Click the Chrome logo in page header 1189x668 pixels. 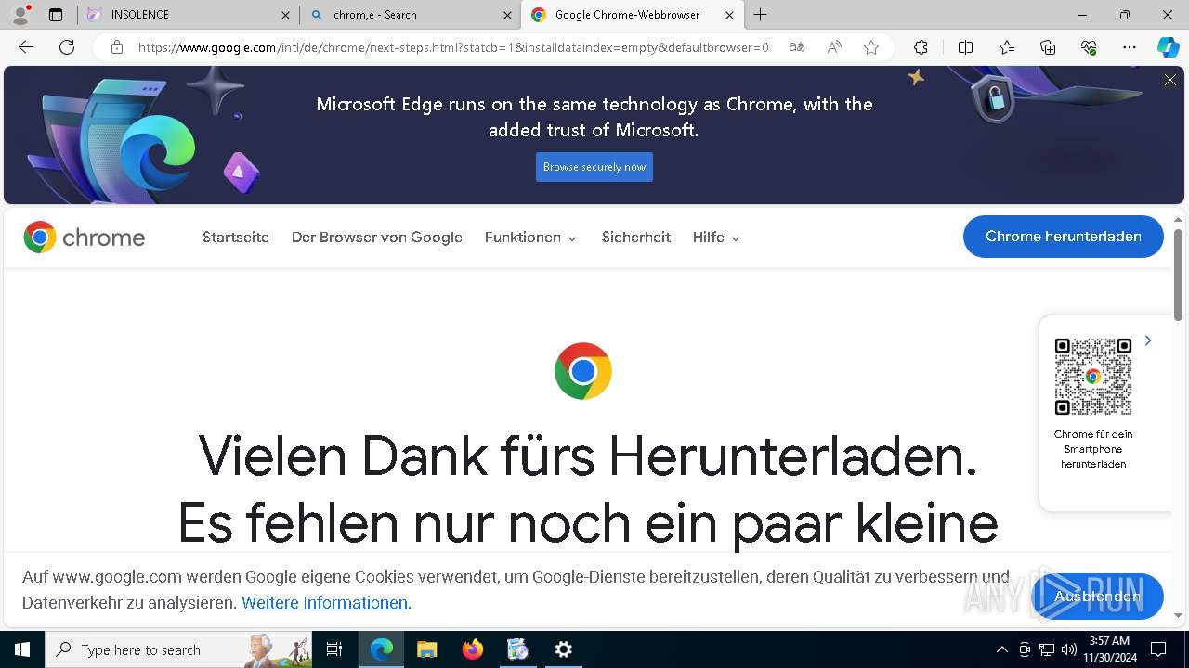click(85, 238)
